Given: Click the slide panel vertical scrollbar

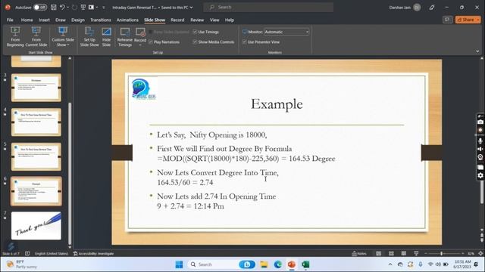Looking at the screenshot, I should (70, 173).
